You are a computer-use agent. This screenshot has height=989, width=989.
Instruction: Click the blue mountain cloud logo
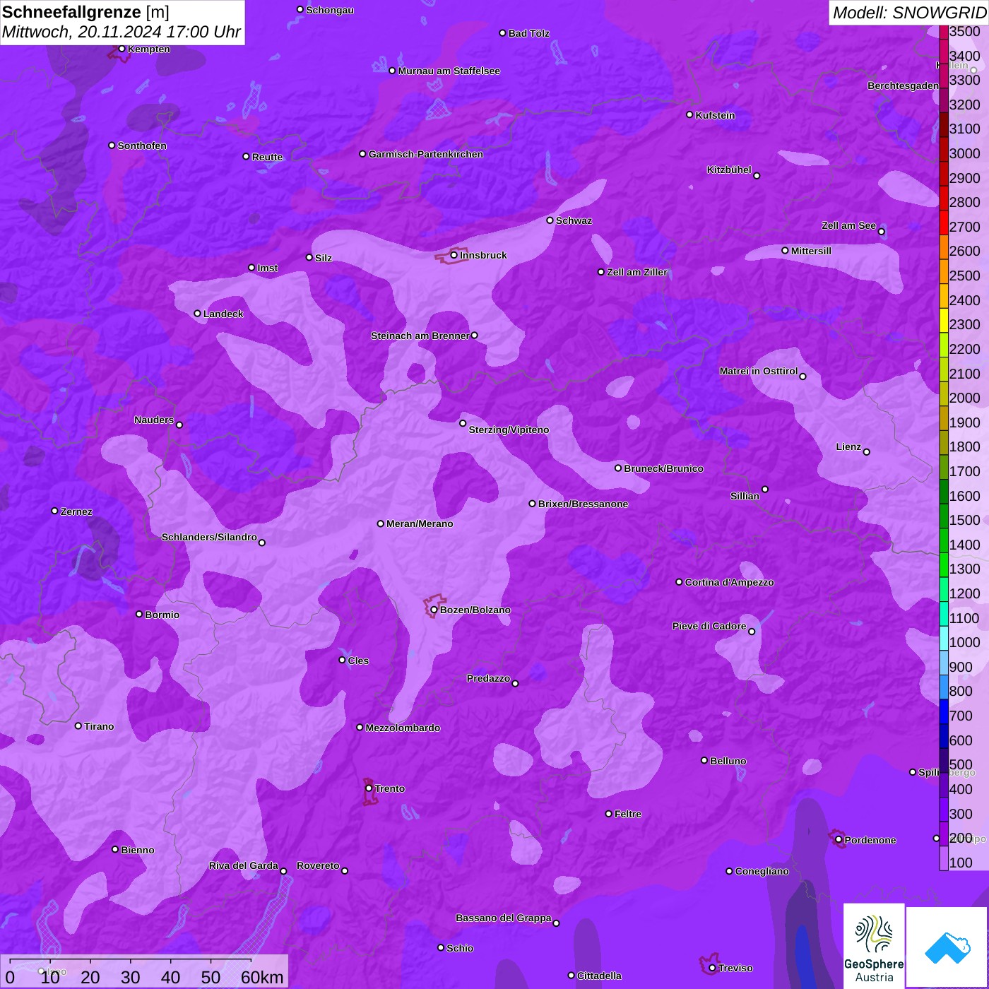pos(947,947)
